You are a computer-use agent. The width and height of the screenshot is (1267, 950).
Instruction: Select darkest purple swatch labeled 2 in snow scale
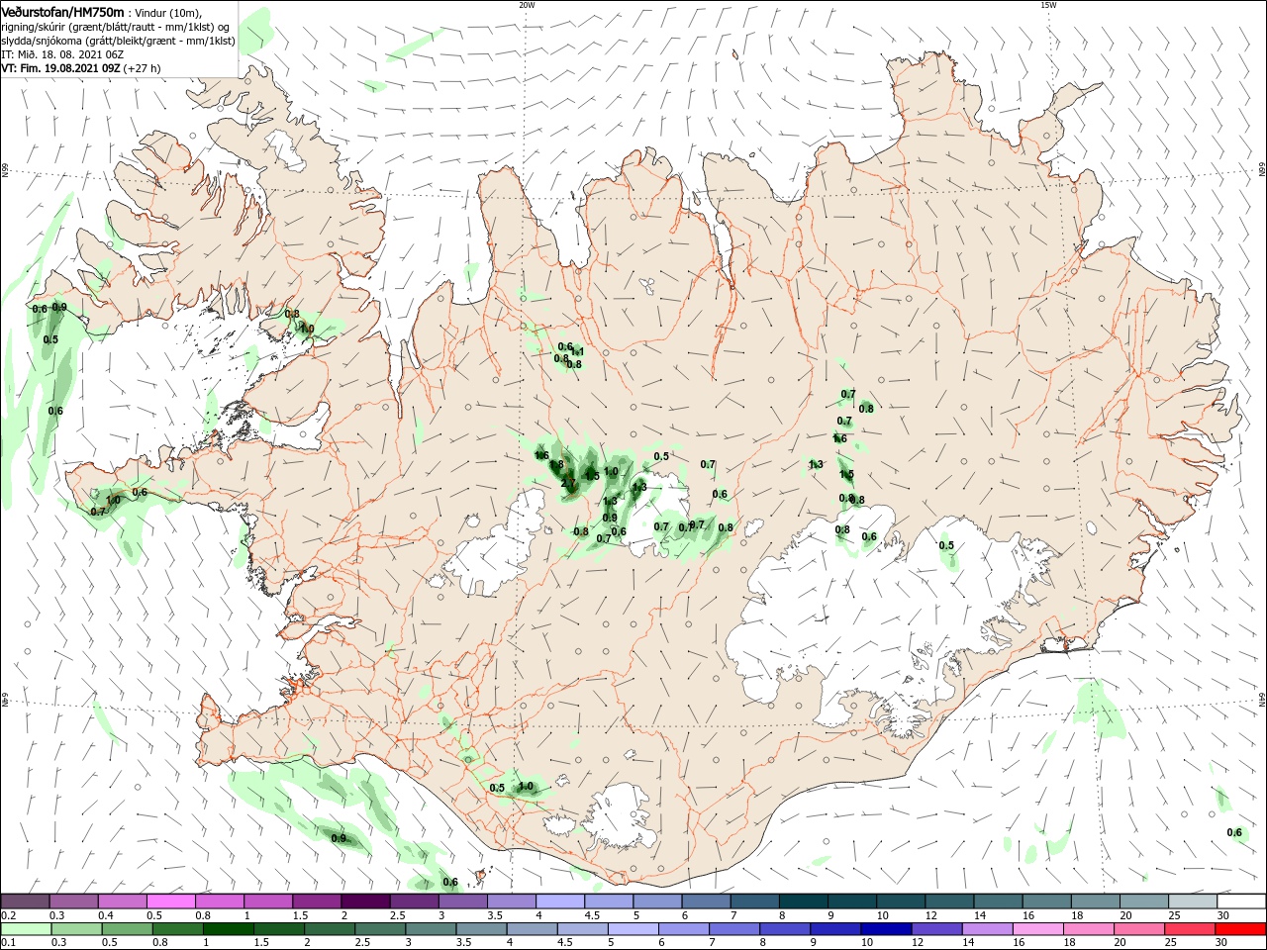(365, 902)
